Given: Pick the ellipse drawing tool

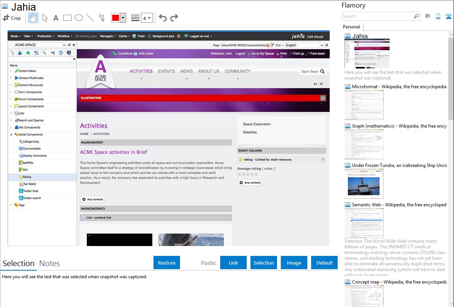Looking at the screenshot, I should [79, 18].
